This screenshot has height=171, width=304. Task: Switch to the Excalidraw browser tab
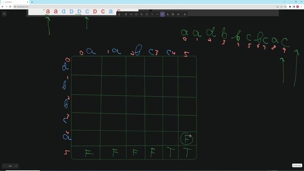click(x=15, y=2)
